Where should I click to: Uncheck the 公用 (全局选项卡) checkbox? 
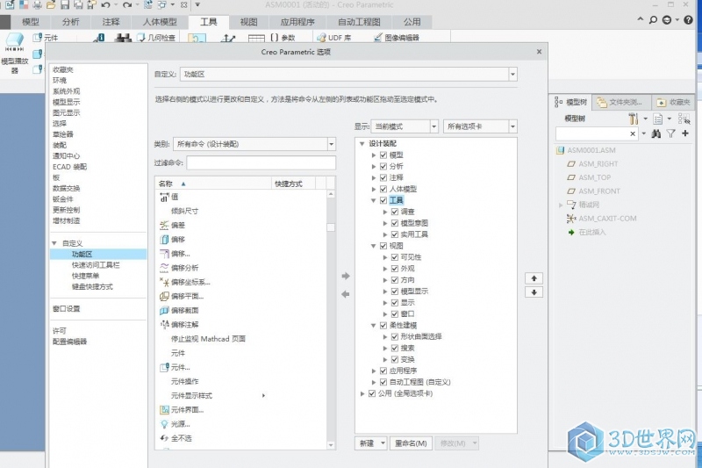[371, 393]
